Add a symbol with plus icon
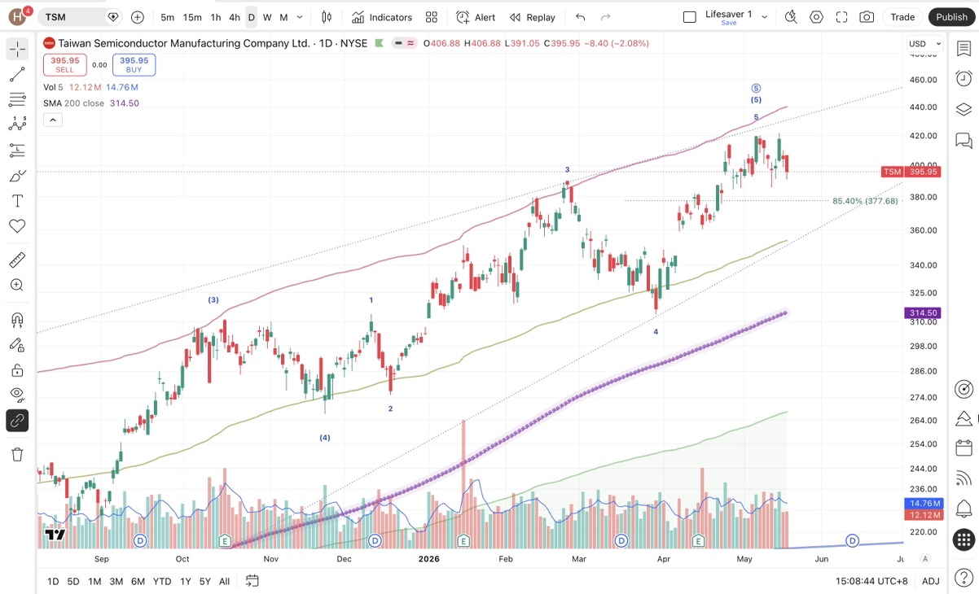 [138, 17]
